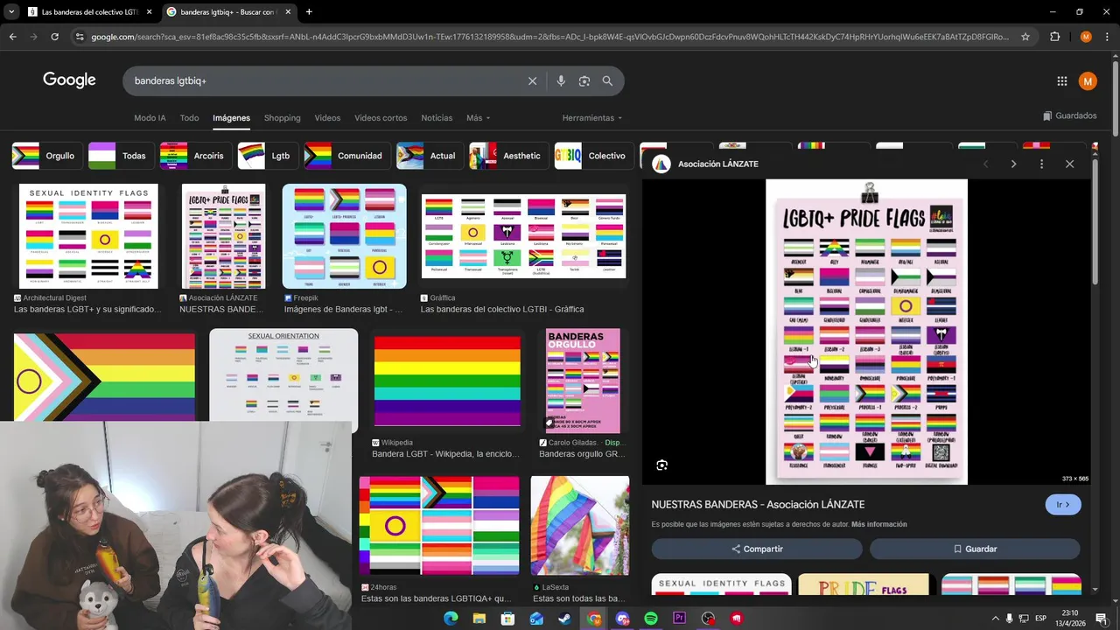Viewport: 1120px width, 630px height.
Task: Open a new browser tab
Action: coord(309,12)
